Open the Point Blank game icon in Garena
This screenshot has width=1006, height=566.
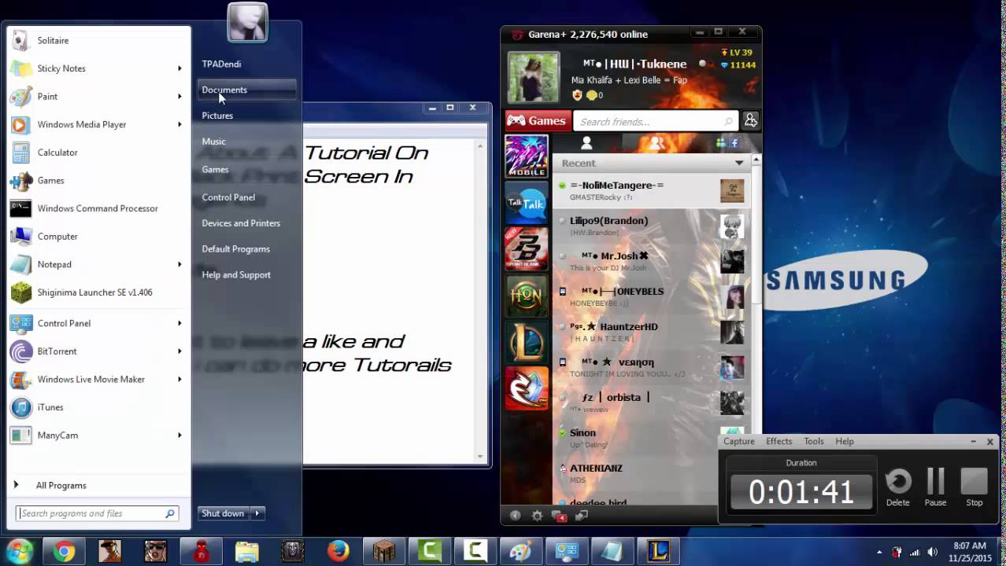[527, 248]
